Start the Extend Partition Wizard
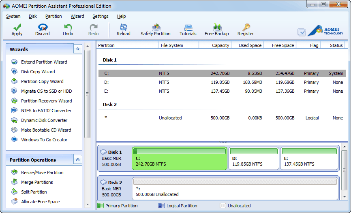The height and width of the screenshot is (213, 351). tap(44, 62)
